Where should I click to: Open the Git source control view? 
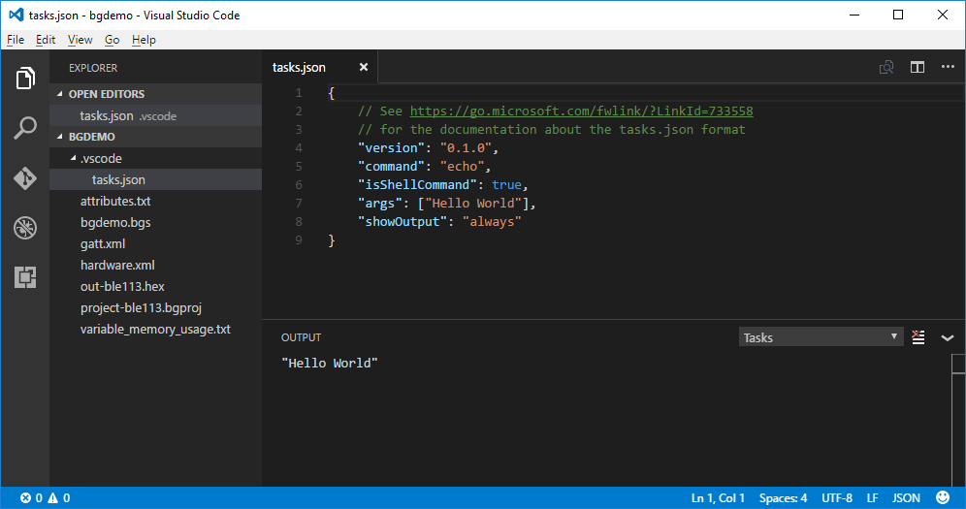(x=25, y=178)
